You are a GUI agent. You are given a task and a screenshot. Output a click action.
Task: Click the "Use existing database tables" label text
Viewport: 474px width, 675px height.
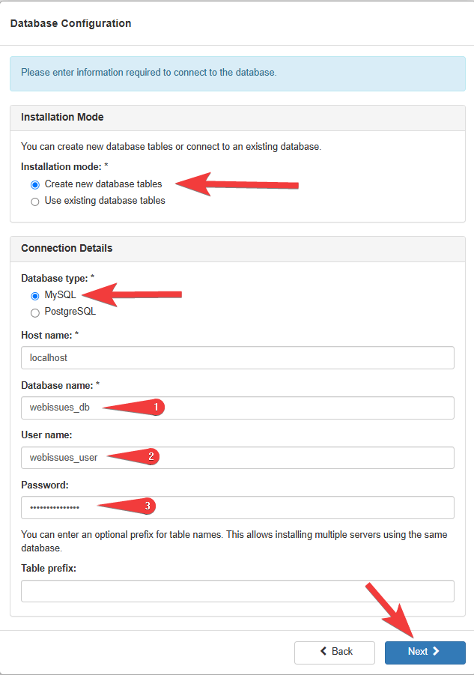pyautogui.click(x=105, y=201)
